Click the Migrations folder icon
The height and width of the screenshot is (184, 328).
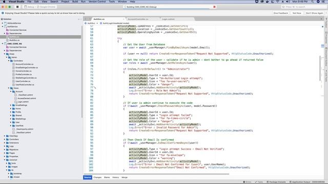click(x=7, y=150)
